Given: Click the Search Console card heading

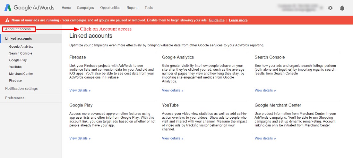Looking at the screenshot, I should tap(270, 57).
